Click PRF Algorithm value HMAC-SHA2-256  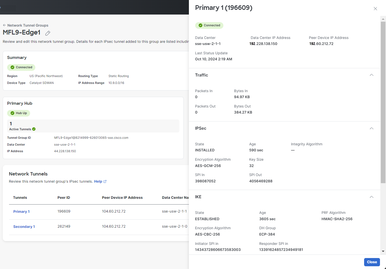pyautogui.click(x=337, y=219)
